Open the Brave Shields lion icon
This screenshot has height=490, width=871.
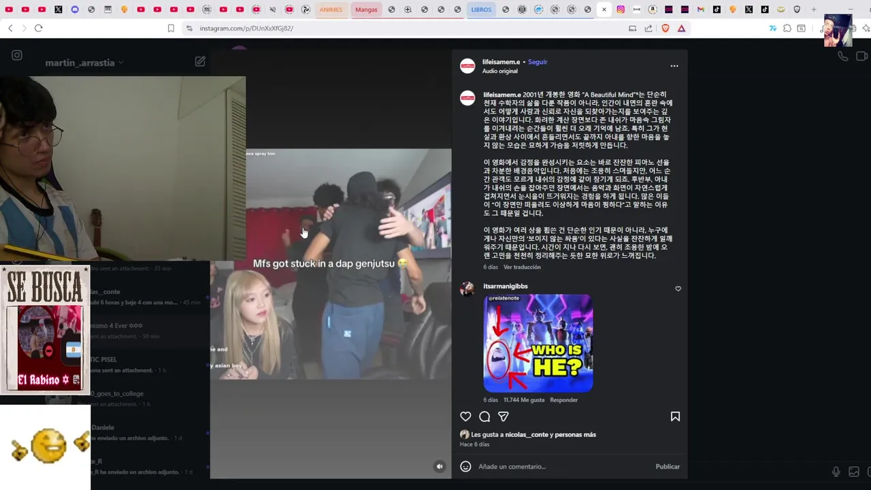point(665,29)
